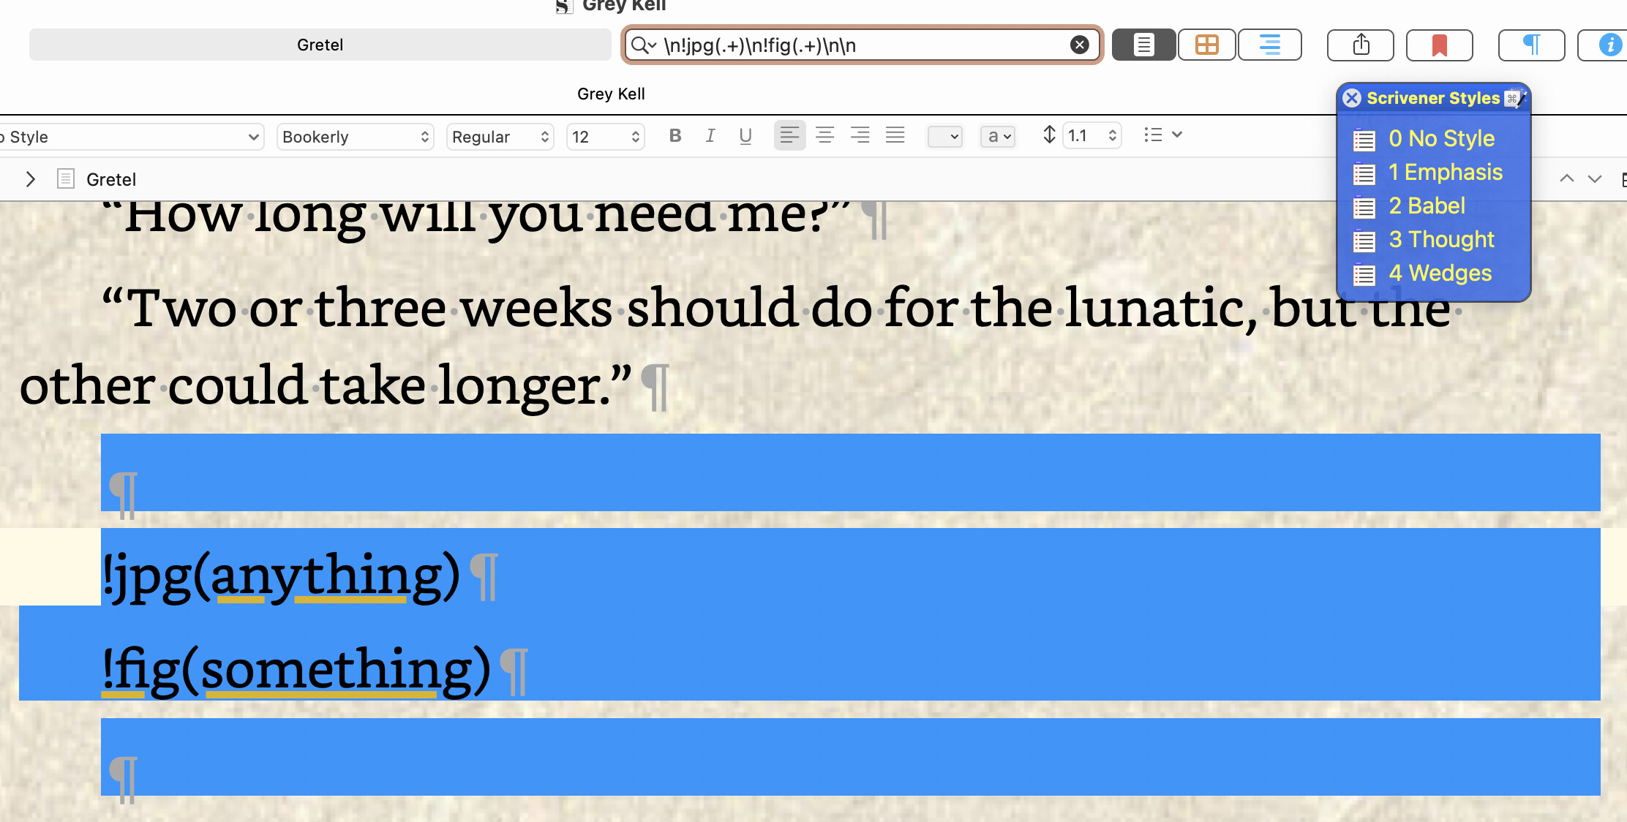Toggle bold formatting
This screenshot has width=1627, height=822.
(x=675, y=135)
